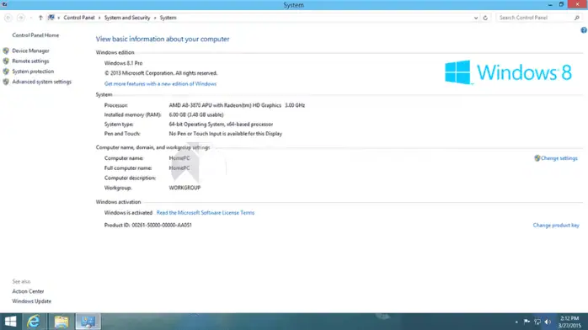Image resolution: width=588 pixels, height=330 pixels.
Task: Click the Help question mark icon
Action: pyautogui.click(x=584, y=30)
